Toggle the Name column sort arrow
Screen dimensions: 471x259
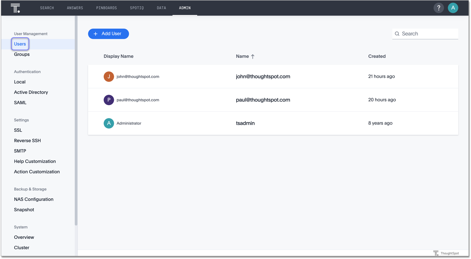pyautogui.click(x=253, y=56)
